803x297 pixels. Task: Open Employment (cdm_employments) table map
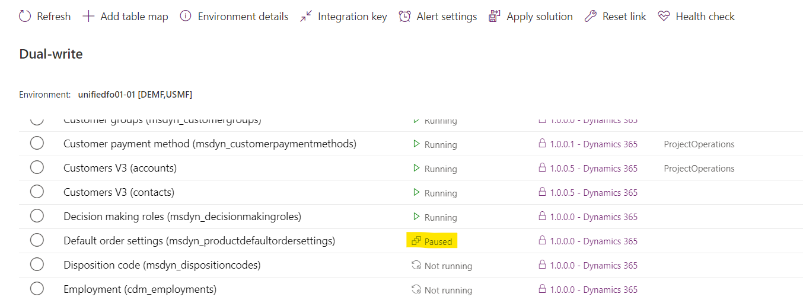[x=140, y=289]
